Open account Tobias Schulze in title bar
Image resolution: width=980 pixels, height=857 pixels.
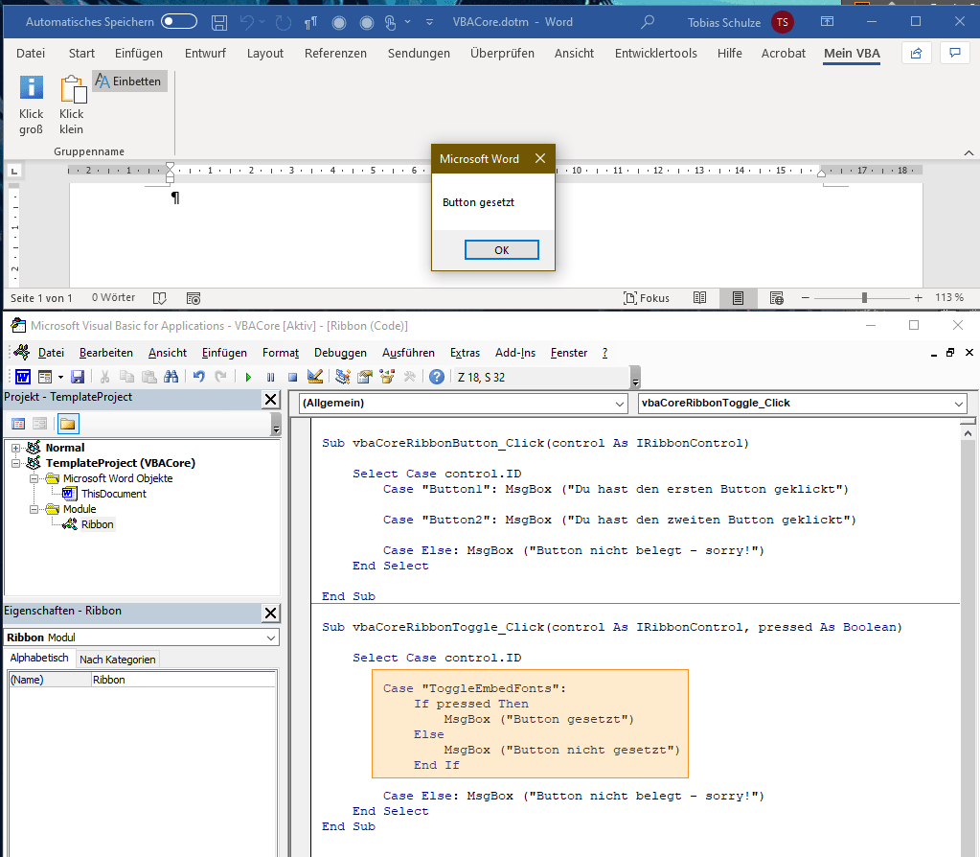[x=740, y=22]
